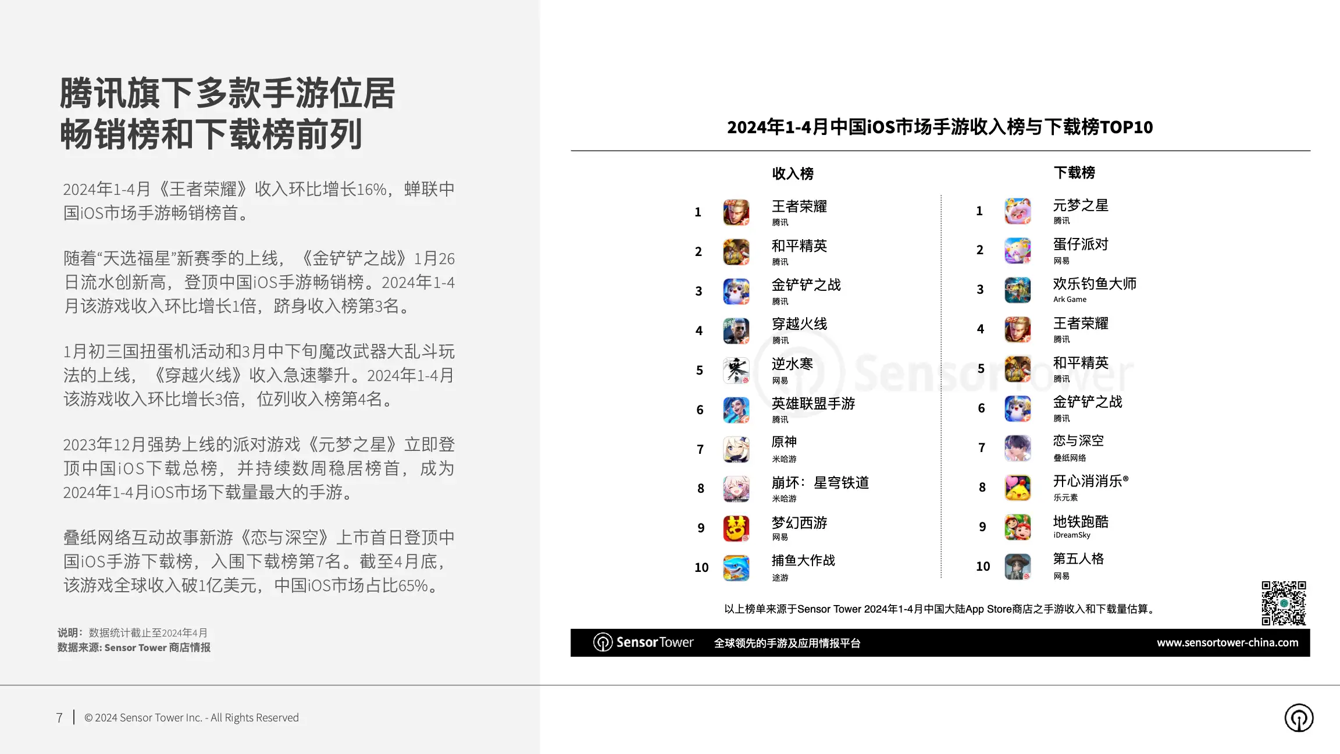Screen dimensions: 1340x754
Task: Select the 蛋仔派对 game name
Action: (x=1081, y=244)
